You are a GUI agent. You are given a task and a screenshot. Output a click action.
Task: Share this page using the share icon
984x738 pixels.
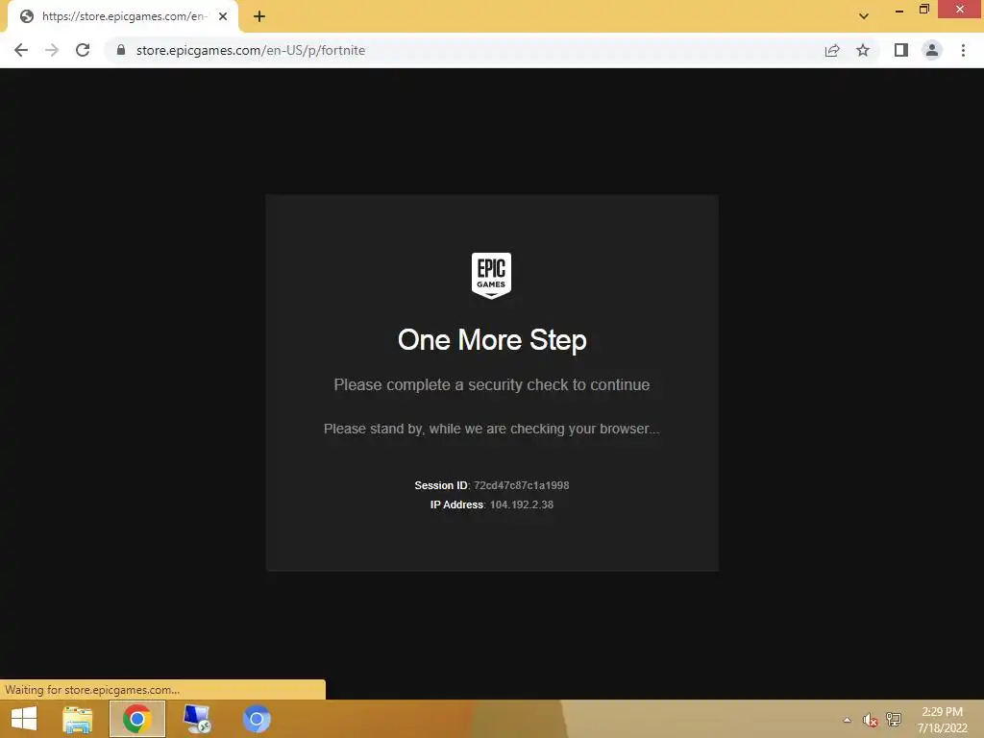click(832, 50)
